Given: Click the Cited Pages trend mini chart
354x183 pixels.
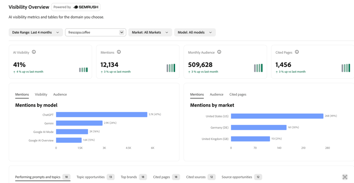Looking at the screenshot, I should click(x=346, y=68).
